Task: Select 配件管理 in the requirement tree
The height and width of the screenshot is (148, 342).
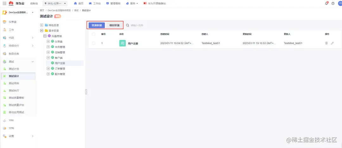Action: 60,74
